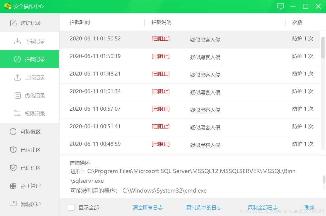Open 漏洞防护 in sidebar
This screenshot has height=216, width=326.
(x=30, y=204)
